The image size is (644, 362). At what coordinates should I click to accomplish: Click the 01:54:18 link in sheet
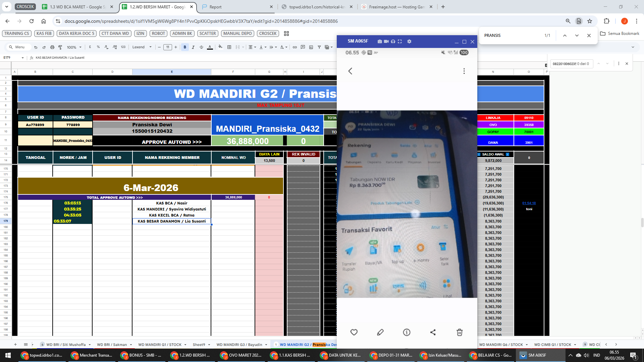point(529,203)
